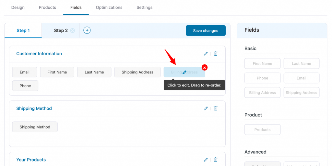332x166 pixels.
Task: Click the Save changes button
Action: click(206, 31)
